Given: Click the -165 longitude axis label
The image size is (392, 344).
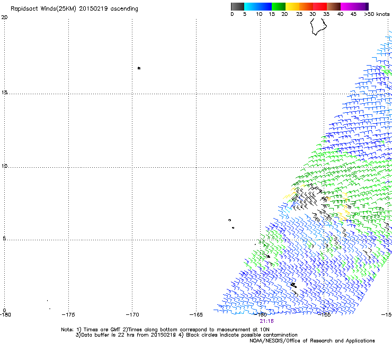Looking at the screenshot, I should coord(196,314).
